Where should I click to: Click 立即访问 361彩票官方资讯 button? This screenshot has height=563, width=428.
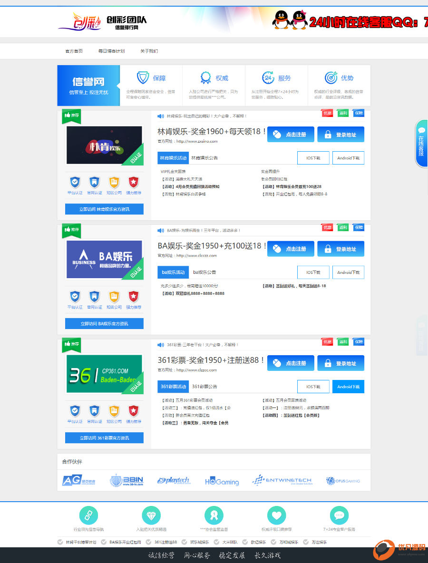pos(104,437)
